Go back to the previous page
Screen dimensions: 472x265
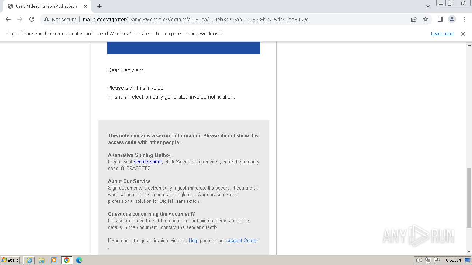point(8,19)
